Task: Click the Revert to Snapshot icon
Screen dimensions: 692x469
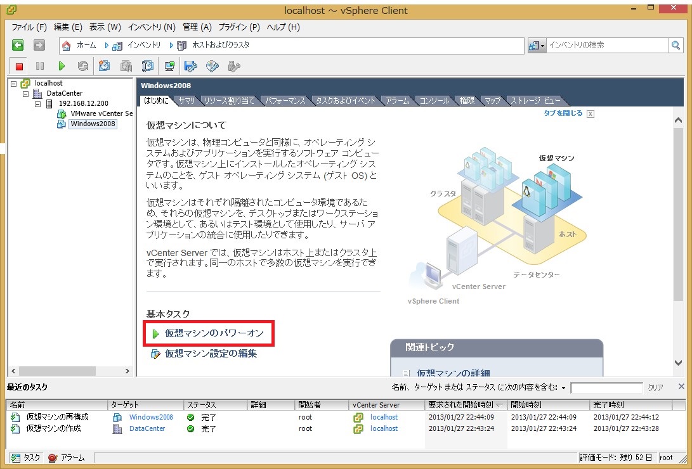Action: [126, 66]
